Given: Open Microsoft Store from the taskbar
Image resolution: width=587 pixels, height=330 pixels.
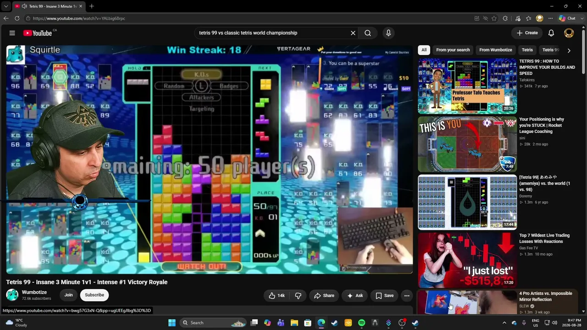Looking at the screenshot, I should [308, 323].
